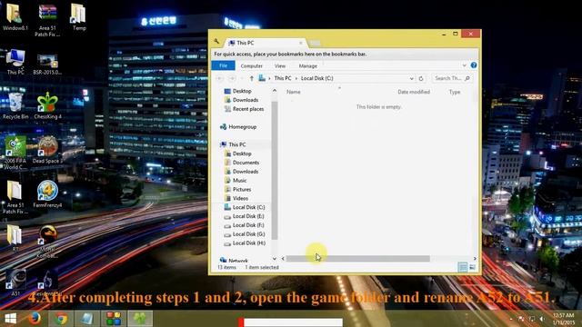The width and height of the screenshot is (582, 327).
Task: Sort by the Type column header
Action: [455, 92]
